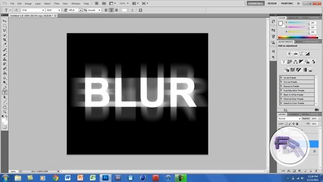Image resolution: width=323 pixels, height=182 pixels.
Task: Add an Exposure adjustment layer
Action: [x=307, y=54]
